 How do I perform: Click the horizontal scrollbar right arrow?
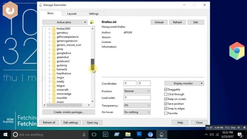(x=89, y=105)
